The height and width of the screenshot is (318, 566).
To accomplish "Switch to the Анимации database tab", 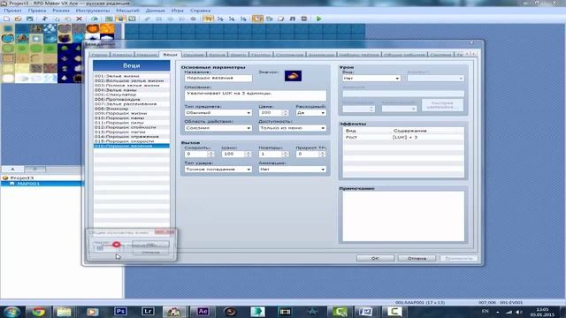I will (321, 55).
